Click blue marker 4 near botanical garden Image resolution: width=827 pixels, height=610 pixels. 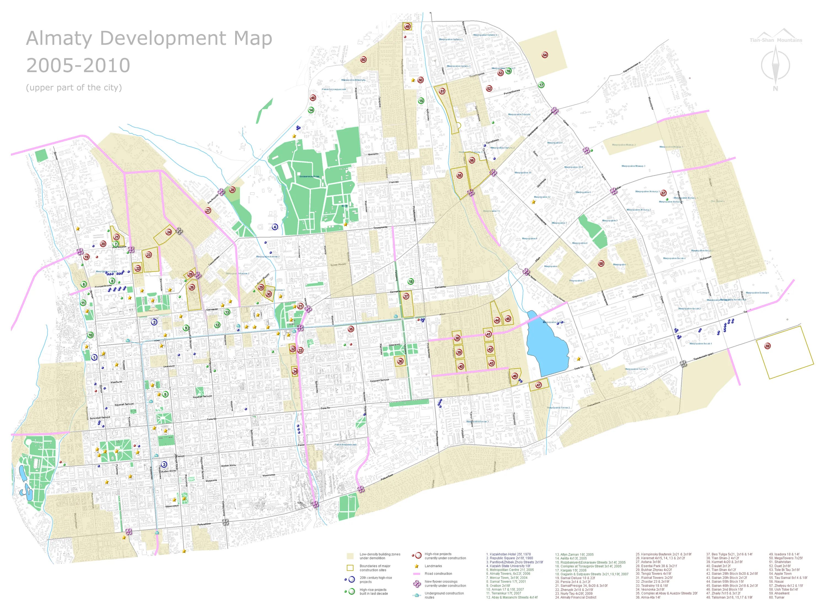click(275, 227)
